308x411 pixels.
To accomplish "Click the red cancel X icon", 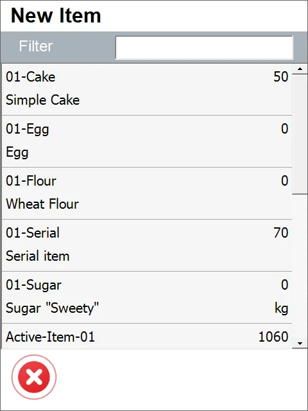I will tap(34, 377).
